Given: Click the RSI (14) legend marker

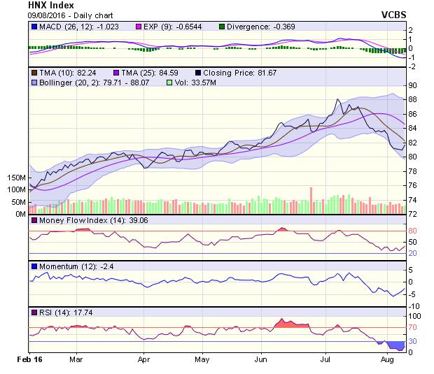Looking at the screenshot, I should pos(35,312).
